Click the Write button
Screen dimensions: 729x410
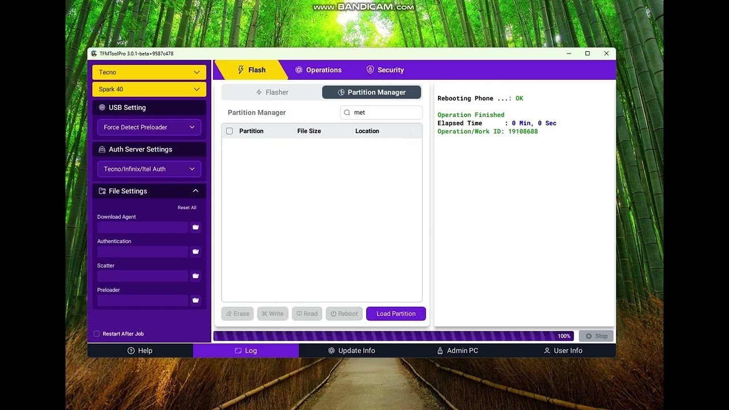tap(273, 314)
